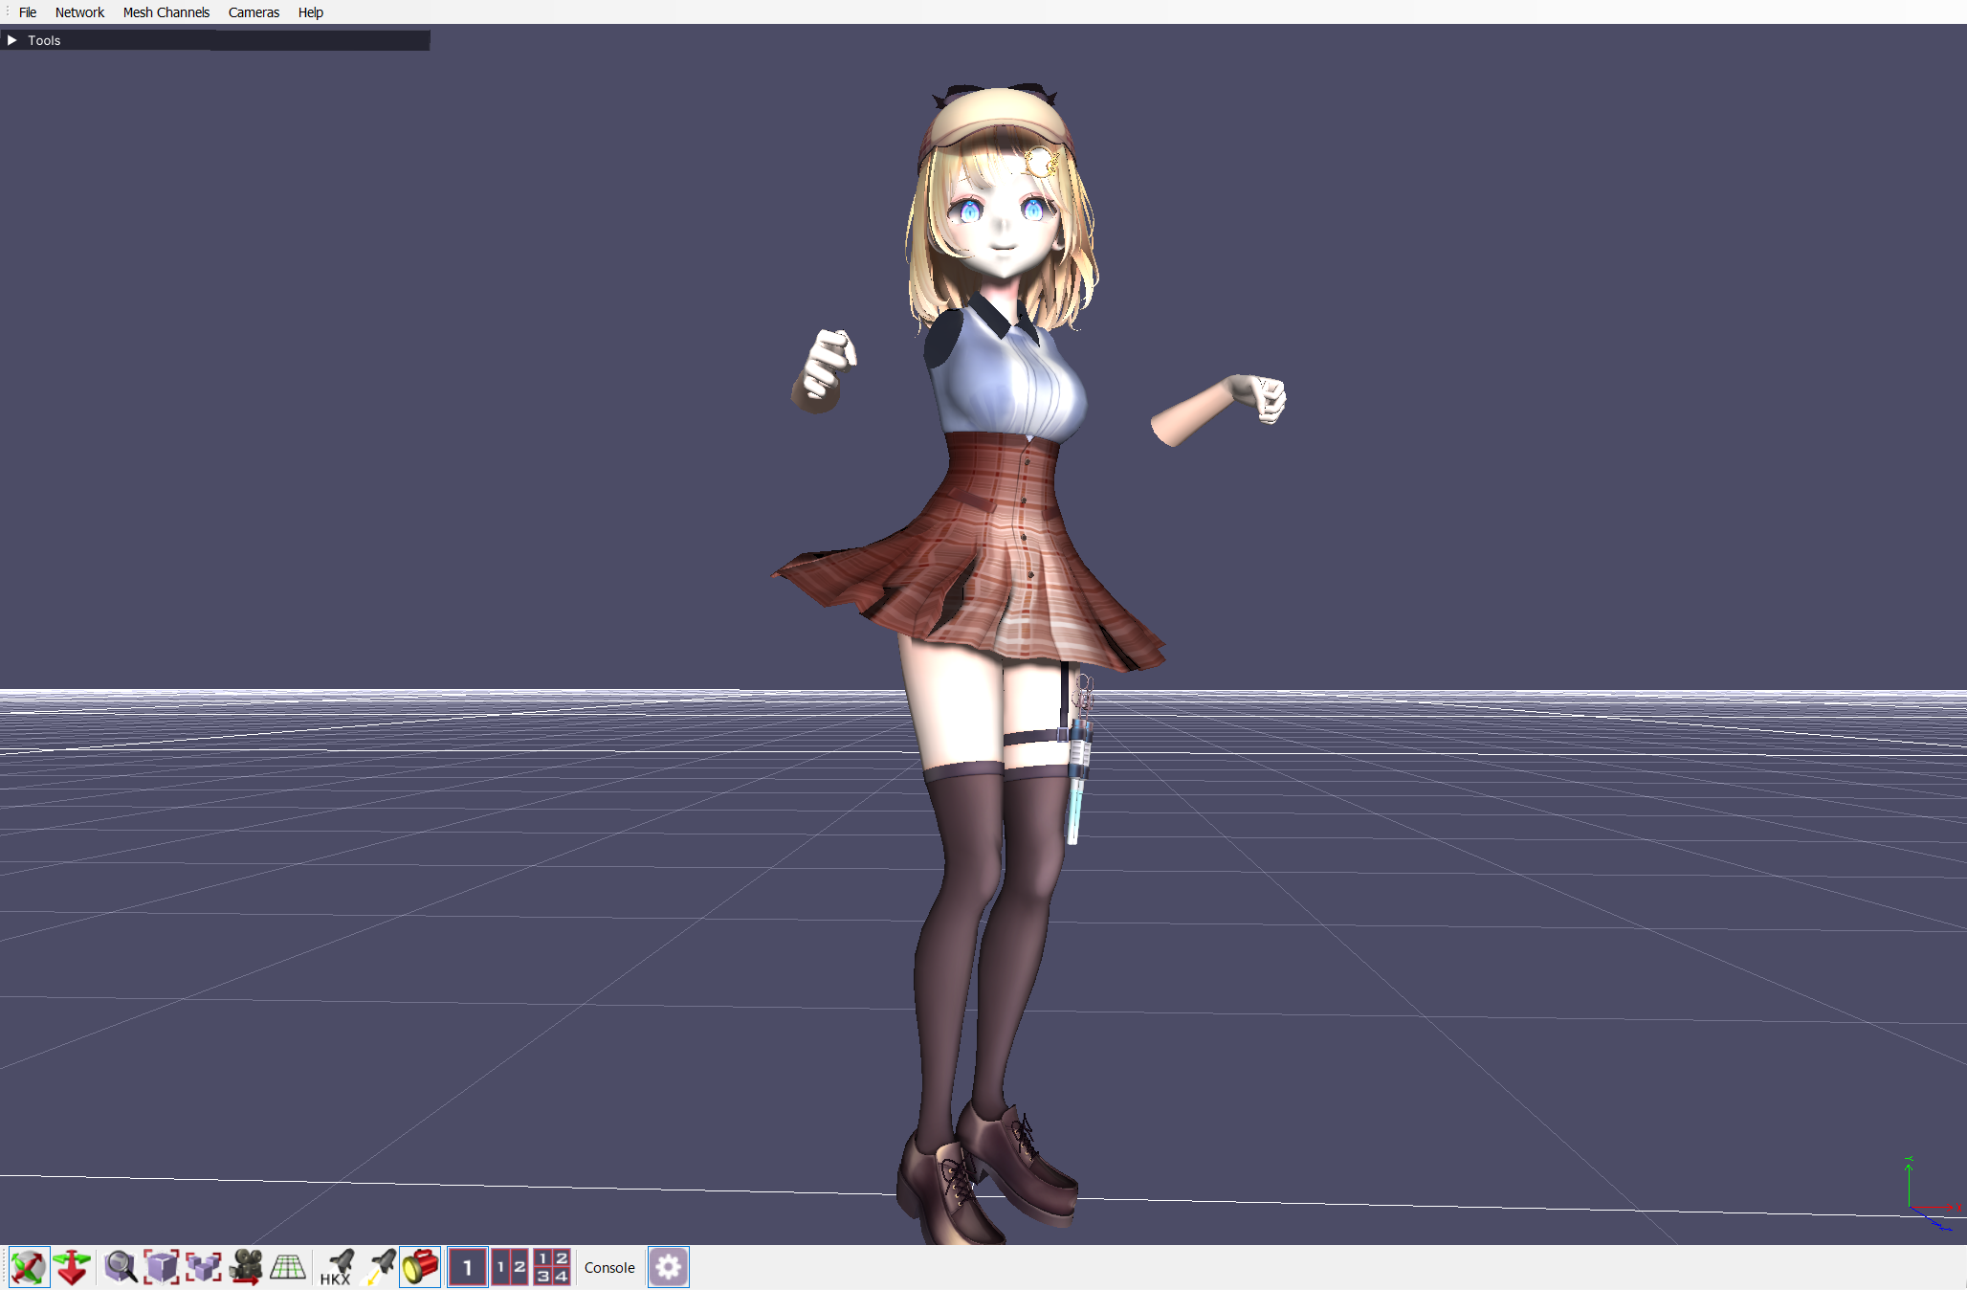The height and width of the screenshot is (1290, 1967).
Task: Toggle the orbit navigation globe icon
Action: point(29,1267)
